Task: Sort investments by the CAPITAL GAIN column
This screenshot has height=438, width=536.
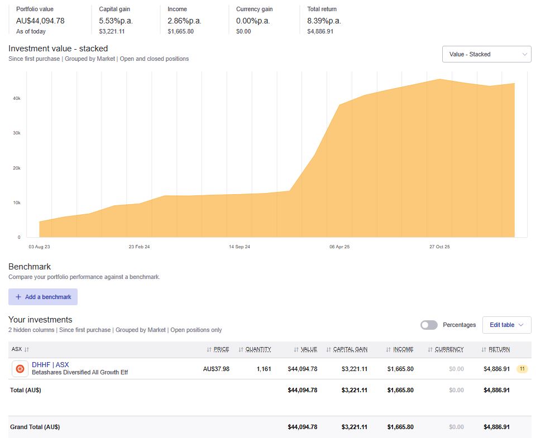Action: pos(347,349)
